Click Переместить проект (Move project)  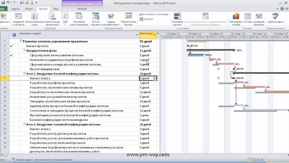tap(128, 19)
